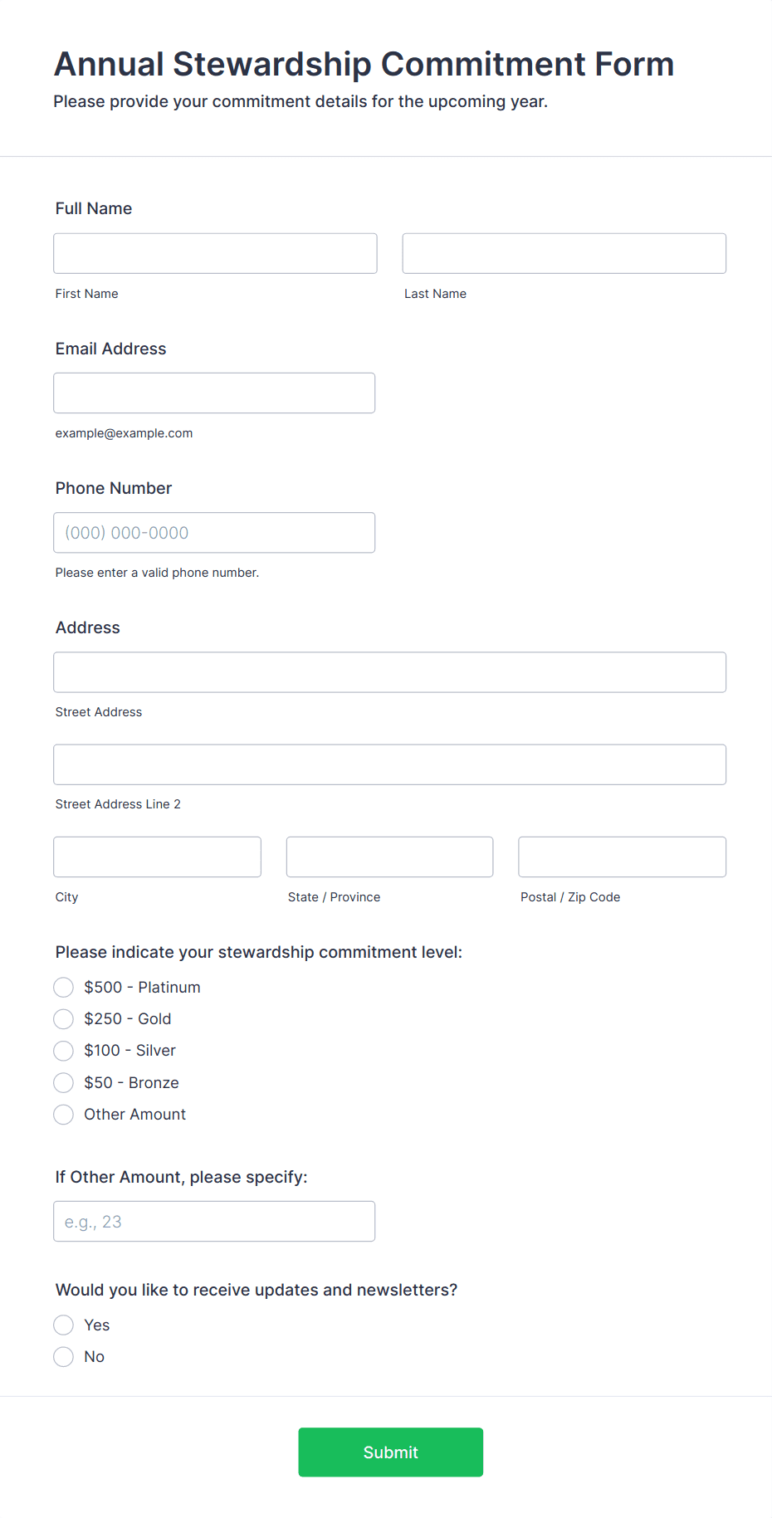Select the $500 - Platinum commitment level
This screenshot has height=1518, width=772.
[x=63, y=987]
